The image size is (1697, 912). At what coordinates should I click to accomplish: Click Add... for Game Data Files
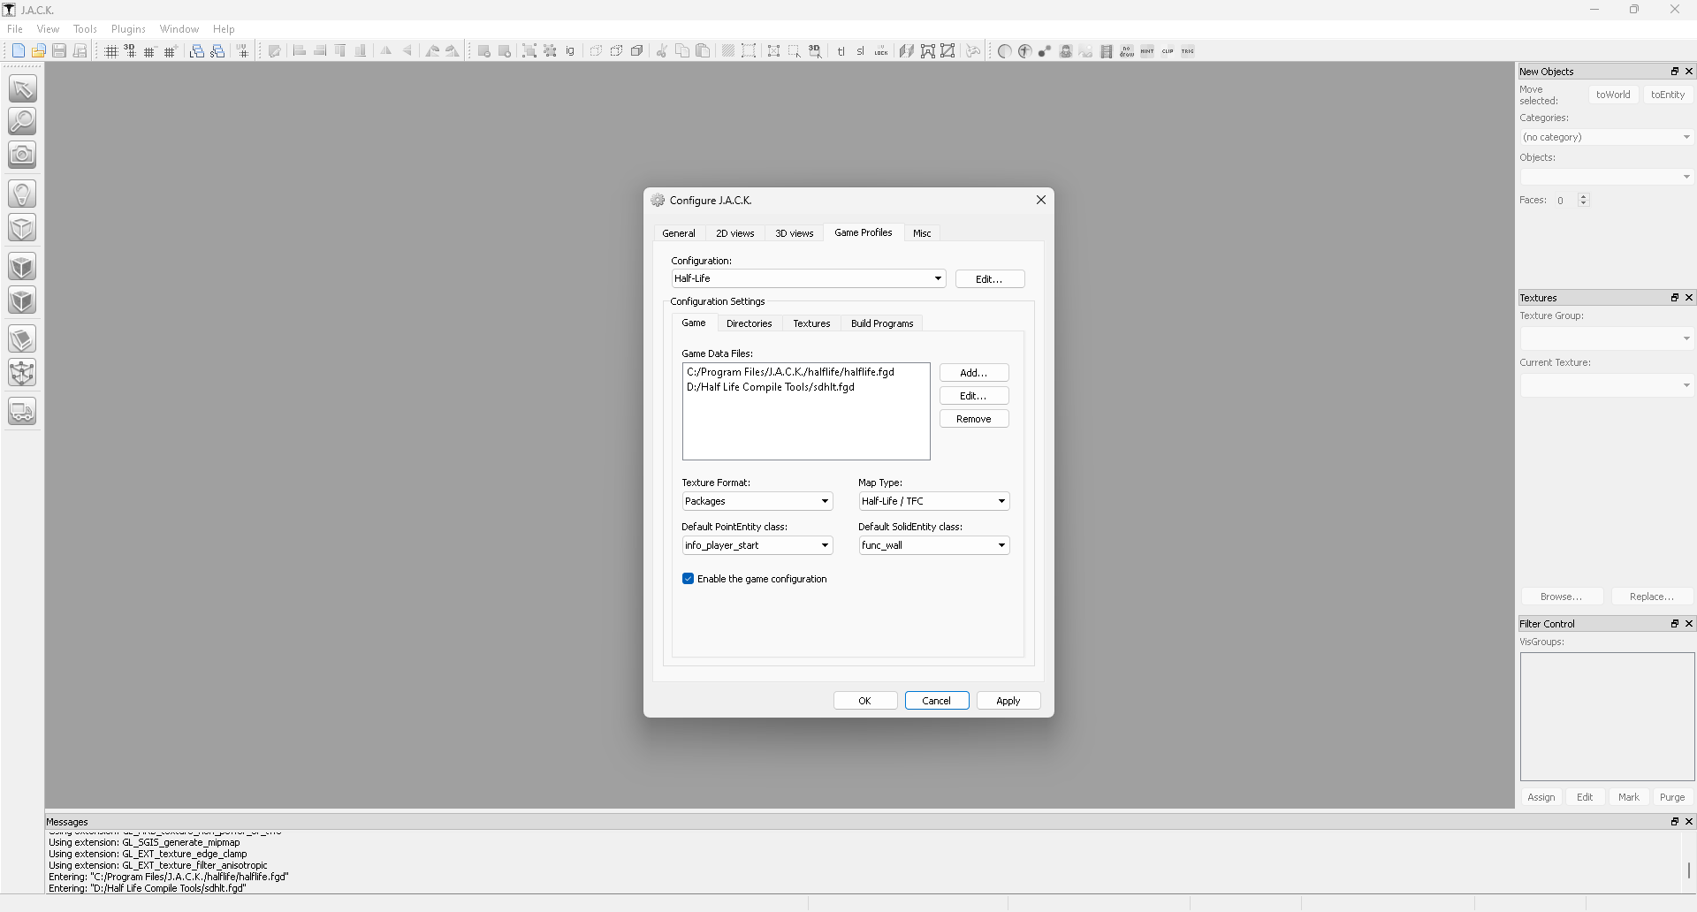click(974, 373)
